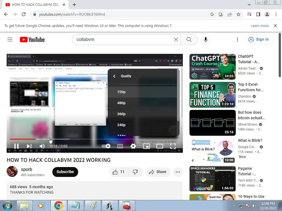The width and height of the screenshot is (282, 211).
Task: Select 720p video quality
Action: (x=142, y=92)
